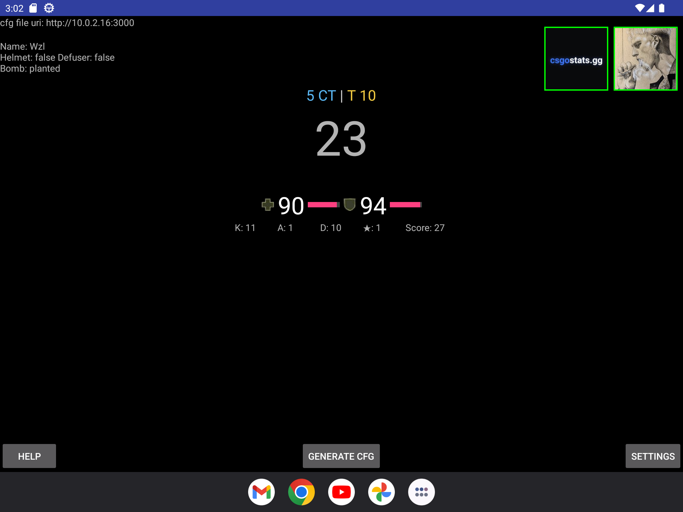Tap the GENERATE CFG button
683x512 pixels.
[341, 456]
